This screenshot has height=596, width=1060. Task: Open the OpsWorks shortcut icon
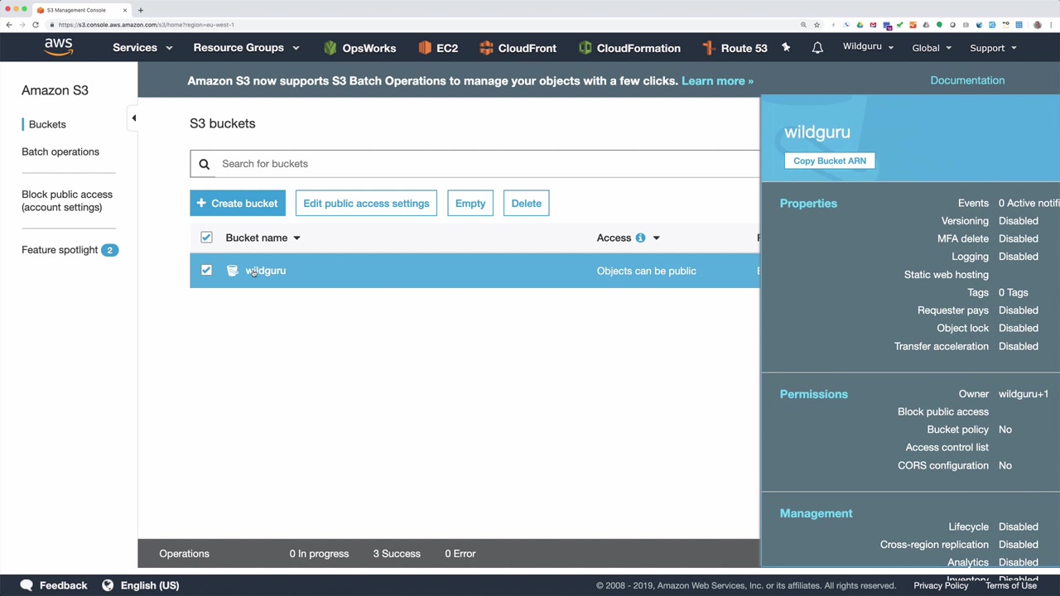pos(330,48)
